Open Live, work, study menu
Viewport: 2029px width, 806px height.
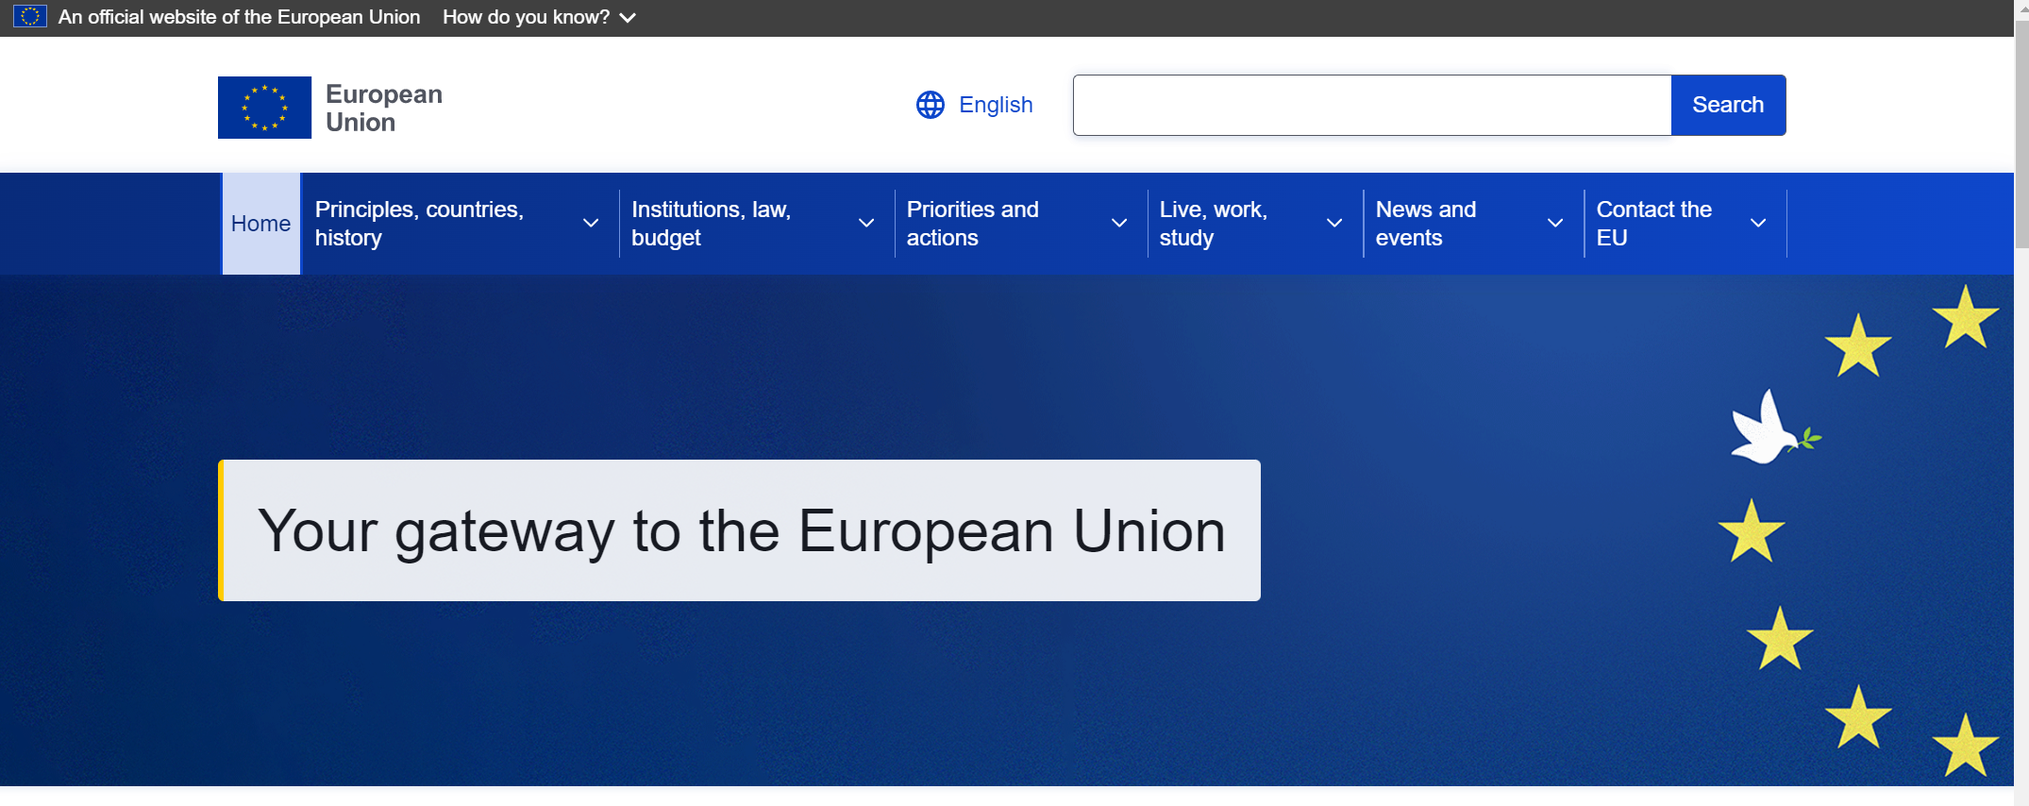[1214, 224]
